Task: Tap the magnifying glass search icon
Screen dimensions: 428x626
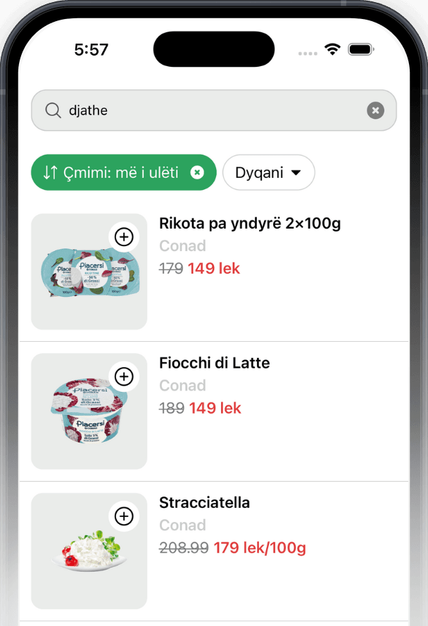Action: tap(52, 110)
